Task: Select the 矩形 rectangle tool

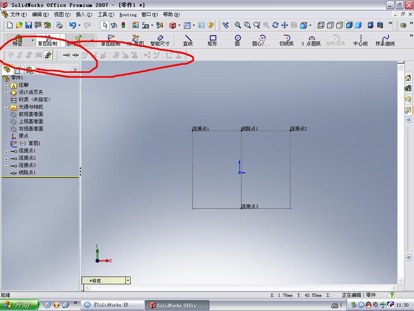Action: coord(212,40)
